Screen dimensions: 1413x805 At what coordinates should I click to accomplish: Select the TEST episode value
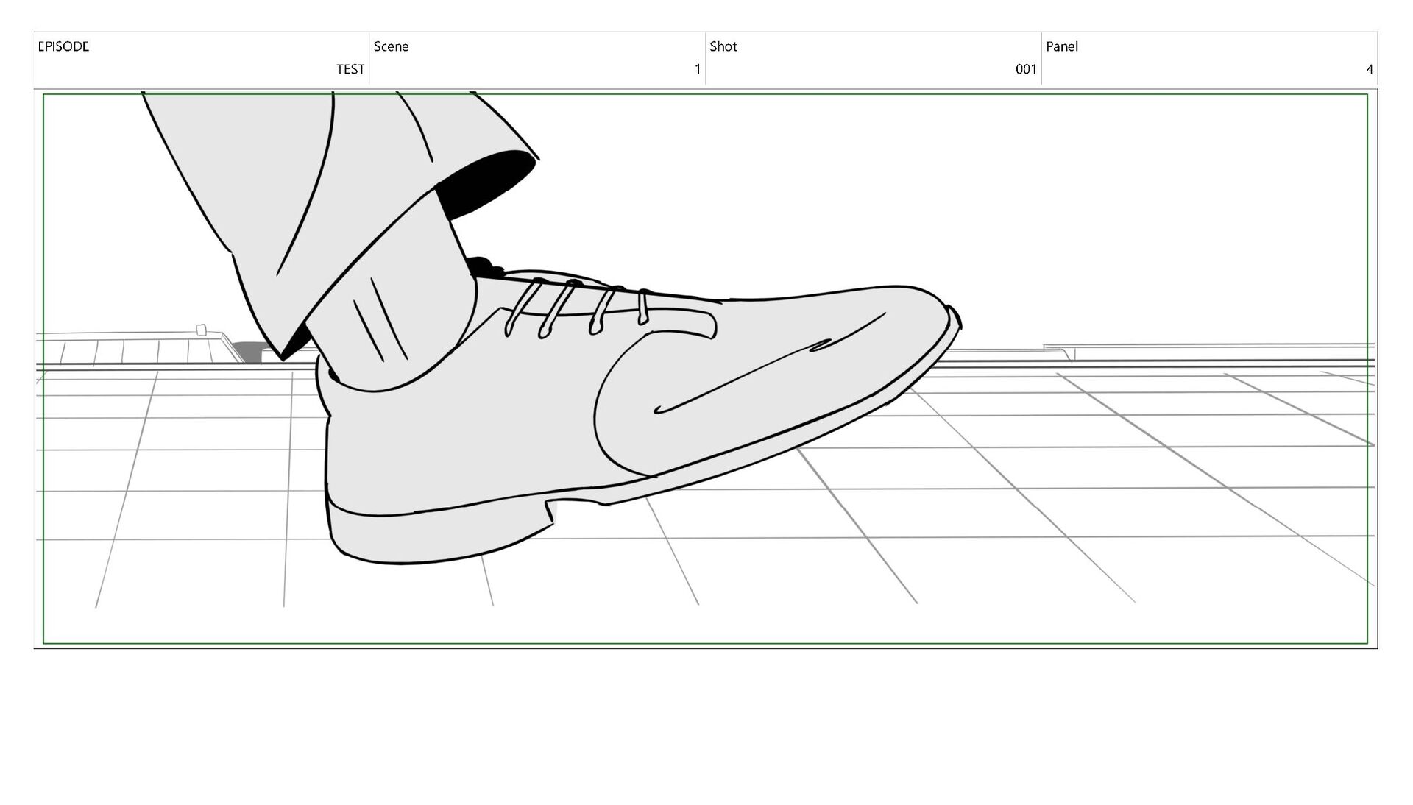(350, 69)
